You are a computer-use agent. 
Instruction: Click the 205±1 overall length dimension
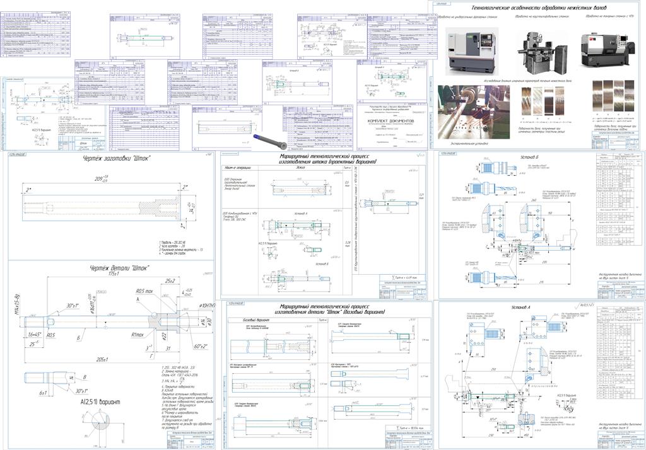(102, 359)
